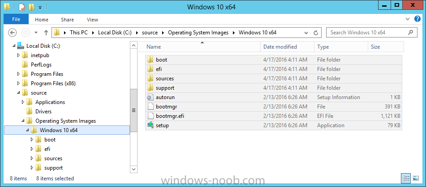Click the New Folder quick access icon
Image resolution: width=426 pixels, height=187 pixels.
click(x=31, y=7)
